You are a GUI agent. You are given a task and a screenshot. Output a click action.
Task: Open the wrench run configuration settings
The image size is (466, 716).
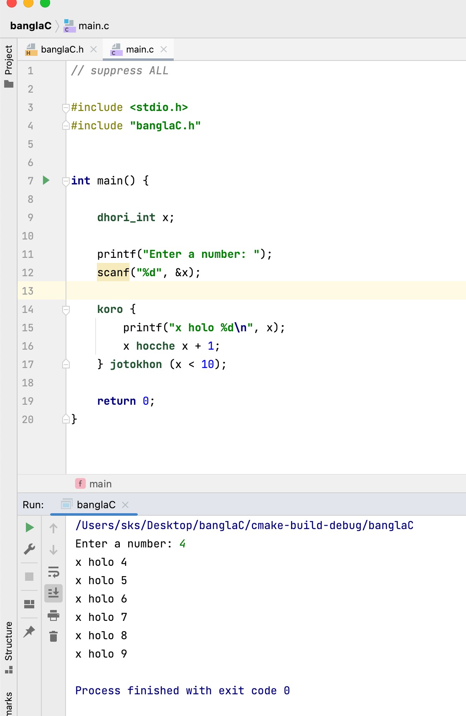pyautogui.click(x=29, y=549)
